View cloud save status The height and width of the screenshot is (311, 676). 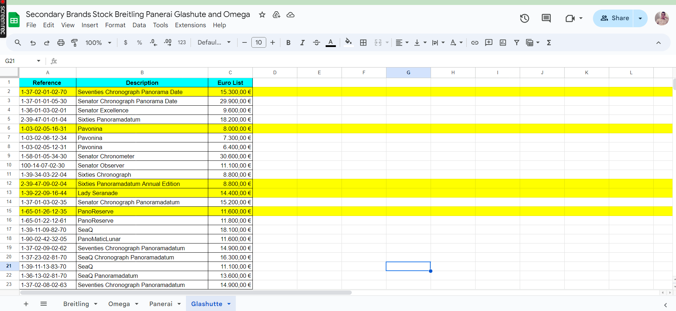click(290, 14)
